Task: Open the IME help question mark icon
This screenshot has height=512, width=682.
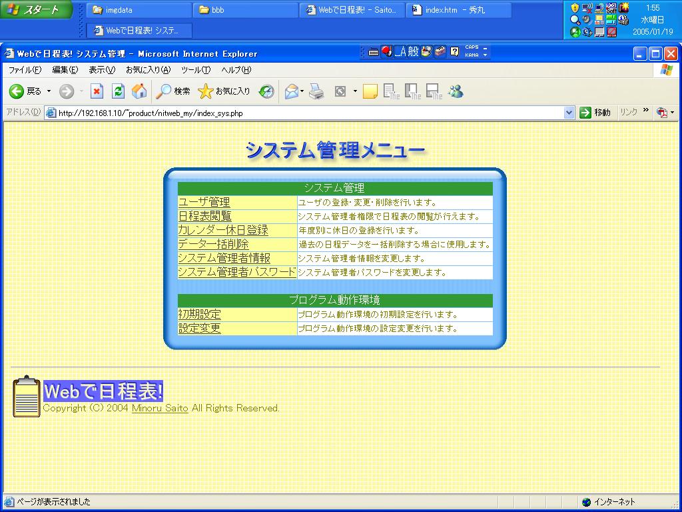Action: coord(454,51)
